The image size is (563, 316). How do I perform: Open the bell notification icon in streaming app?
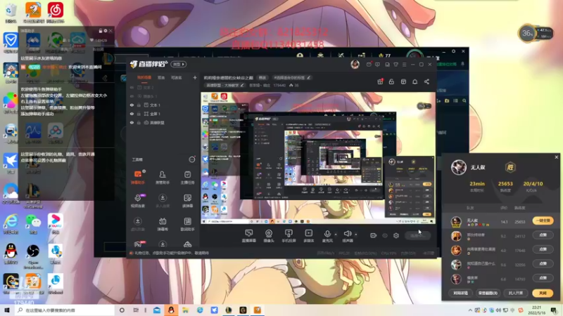tap(415, 81)
